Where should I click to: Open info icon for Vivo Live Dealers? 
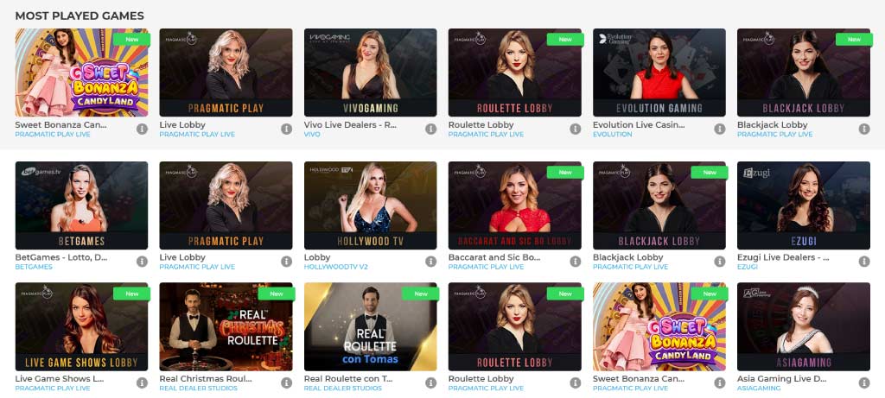pos(430,130)
